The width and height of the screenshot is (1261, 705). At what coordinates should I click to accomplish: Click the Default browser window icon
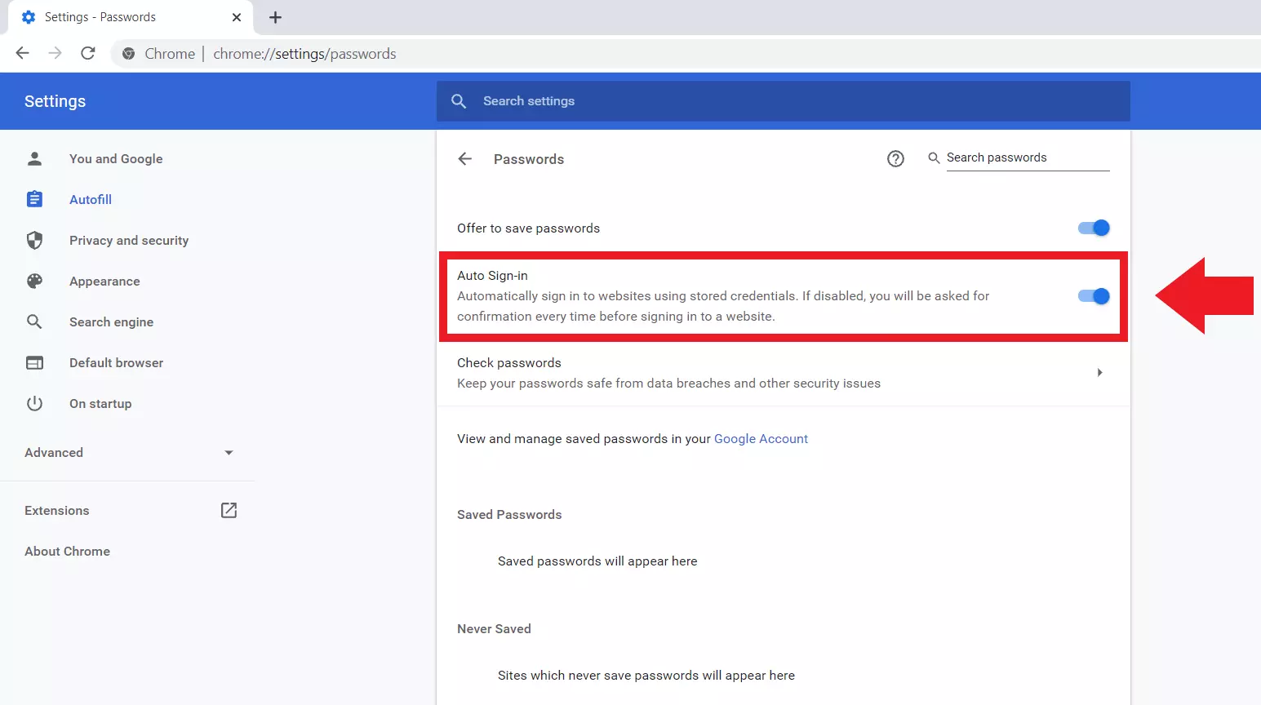[34, 362]
